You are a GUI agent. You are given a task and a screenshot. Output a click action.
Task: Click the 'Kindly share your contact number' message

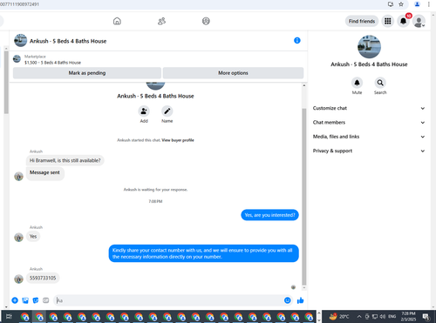point(203,253)
